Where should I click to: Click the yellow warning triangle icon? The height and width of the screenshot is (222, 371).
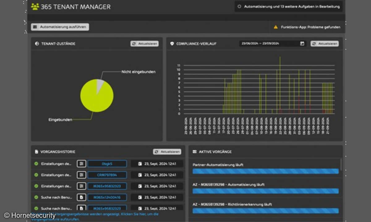pos(276,27)
